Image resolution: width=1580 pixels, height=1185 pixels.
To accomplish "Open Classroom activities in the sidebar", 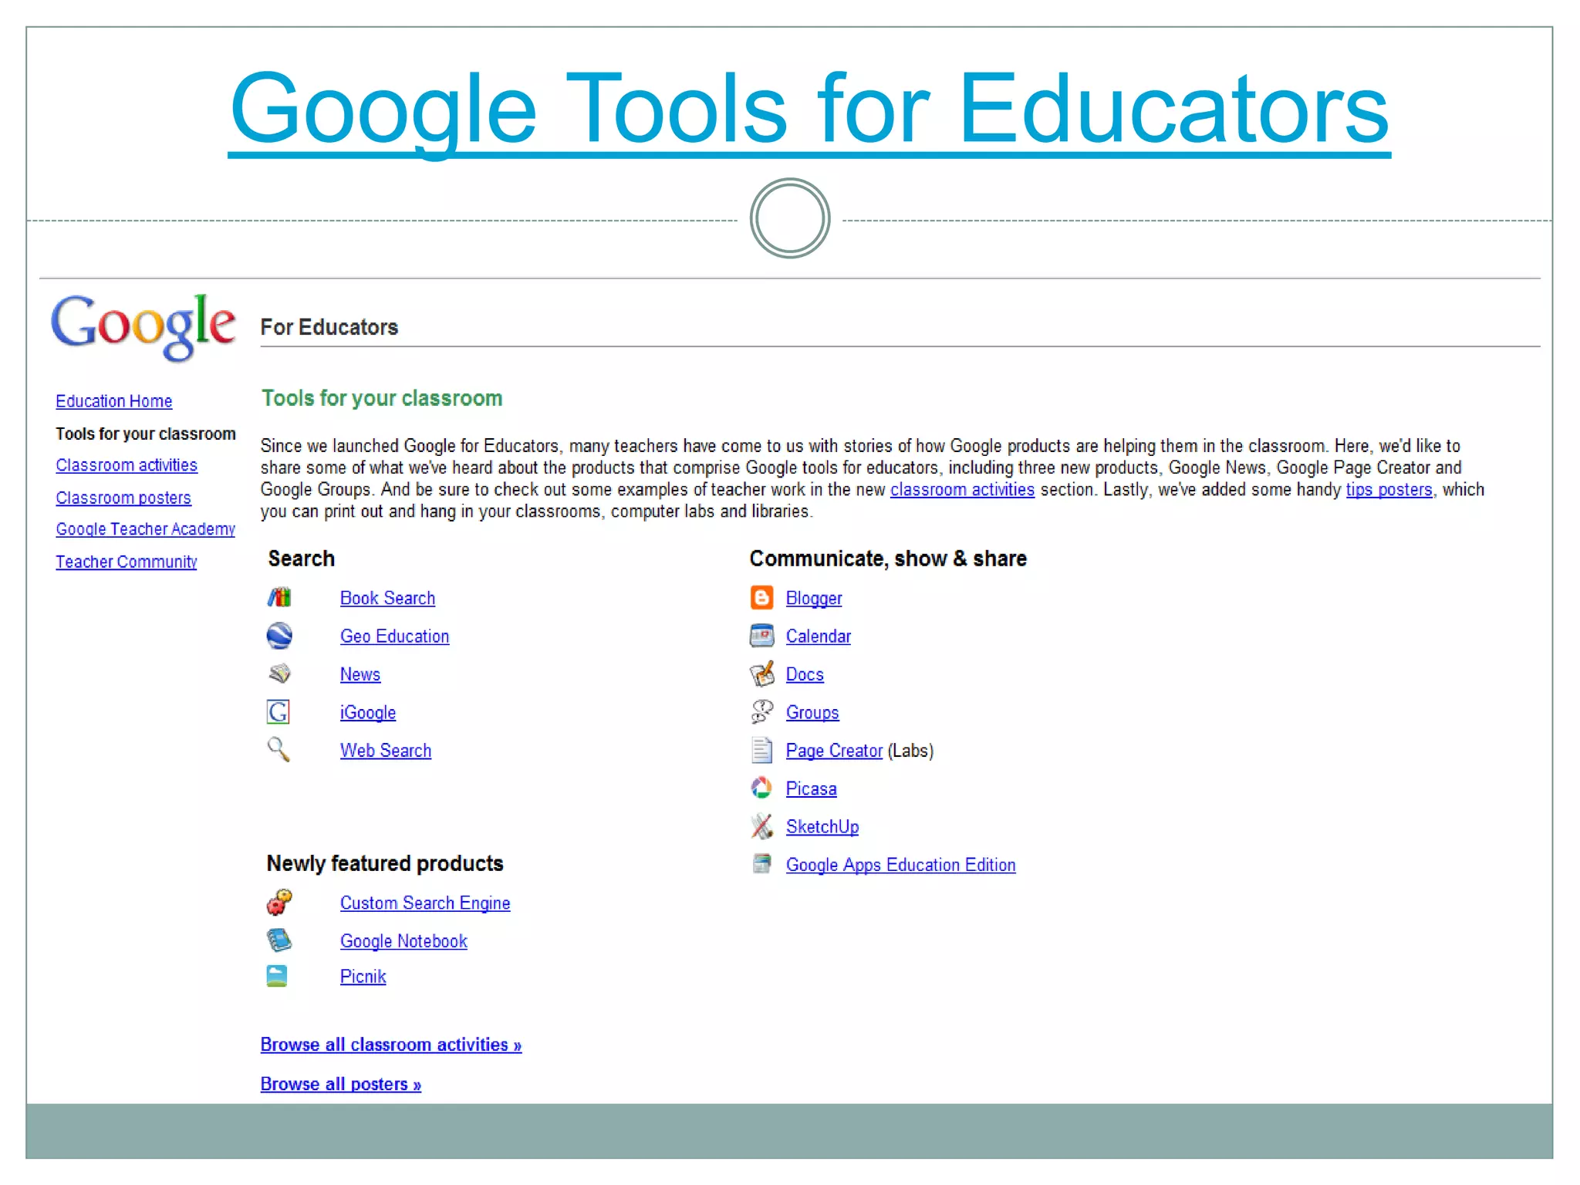I will [127, 465].
